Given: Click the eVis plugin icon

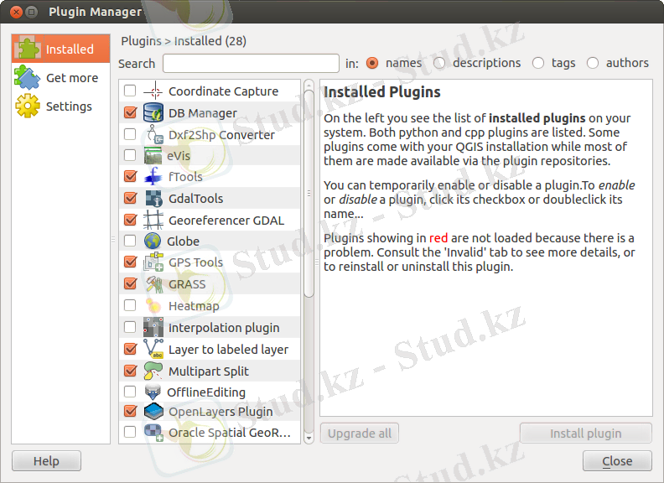Looking at the screenshot, I should point(153,155).
